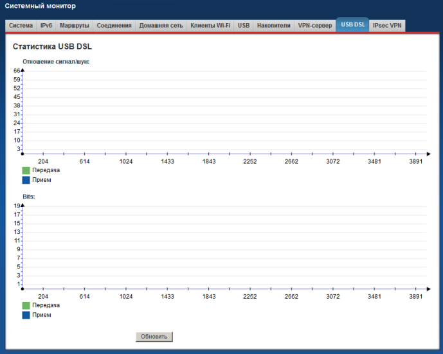
Task: Click green Передача swatch under Bits chart
Action: click(26, 306)
